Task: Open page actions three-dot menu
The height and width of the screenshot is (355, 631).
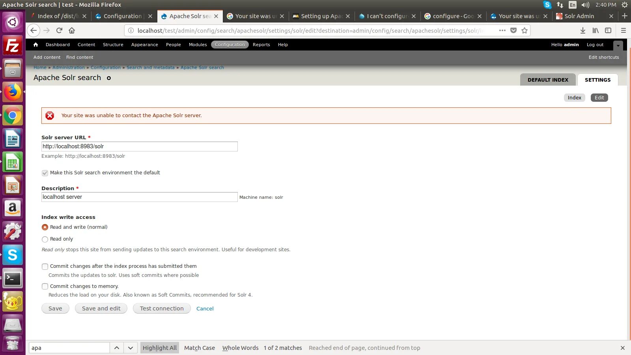Action: click(502, 30)
